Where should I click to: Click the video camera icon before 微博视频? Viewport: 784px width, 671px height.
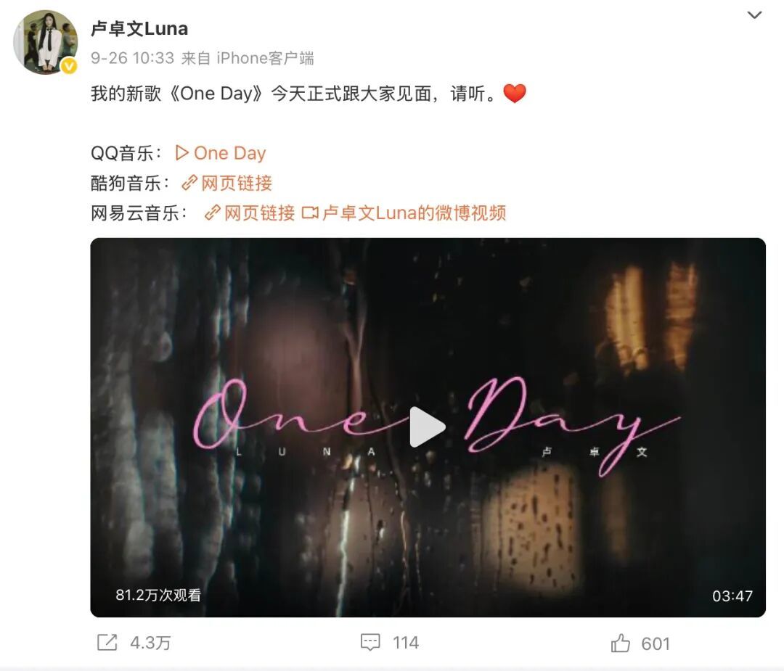point(310,213)
